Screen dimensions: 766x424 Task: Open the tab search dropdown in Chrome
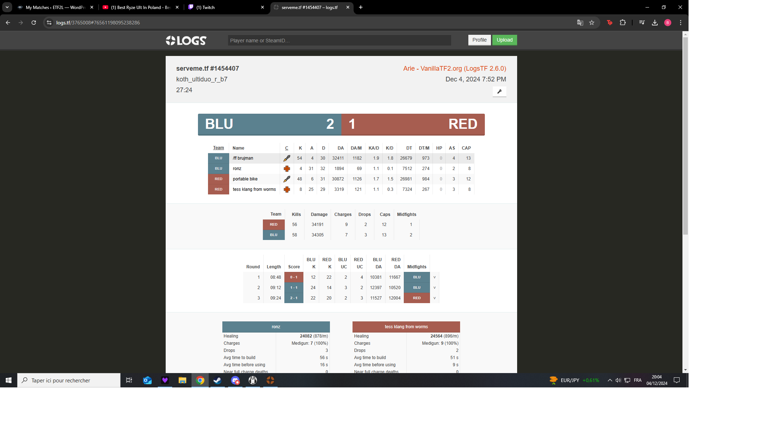(x=7, y=7)
